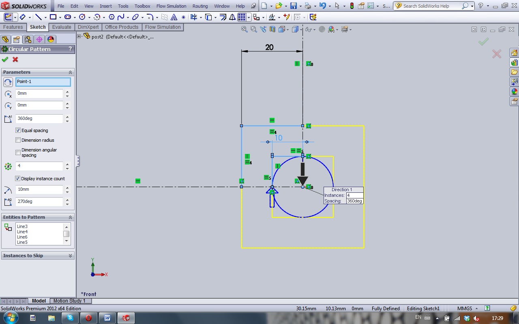Switch to the Evaluate tab
The image size is (519, 324).
(62, 27)
